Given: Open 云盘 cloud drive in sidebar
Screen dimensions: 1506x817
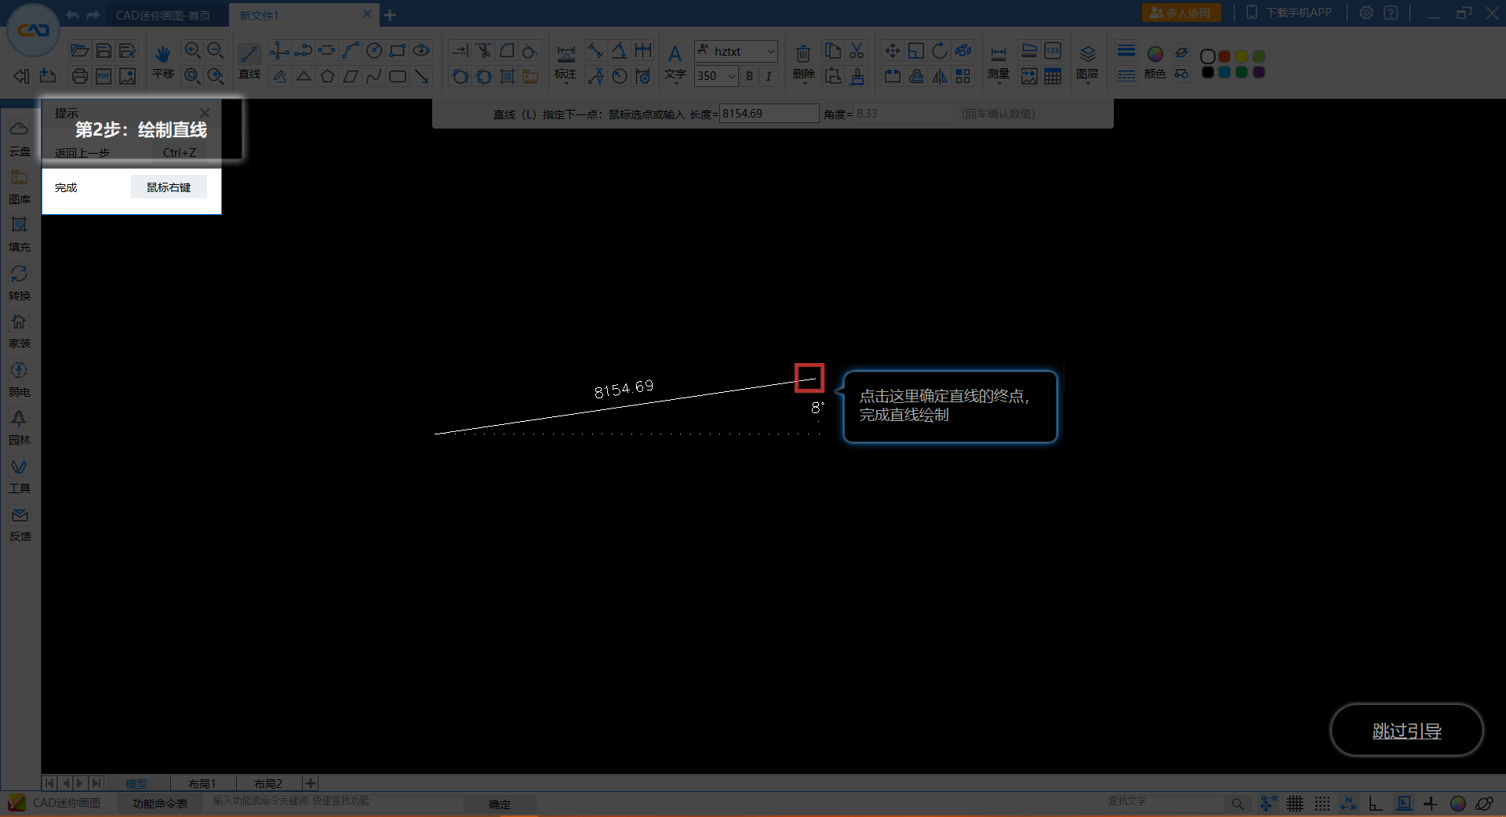Looking at the screenshot, I should 20,138.
